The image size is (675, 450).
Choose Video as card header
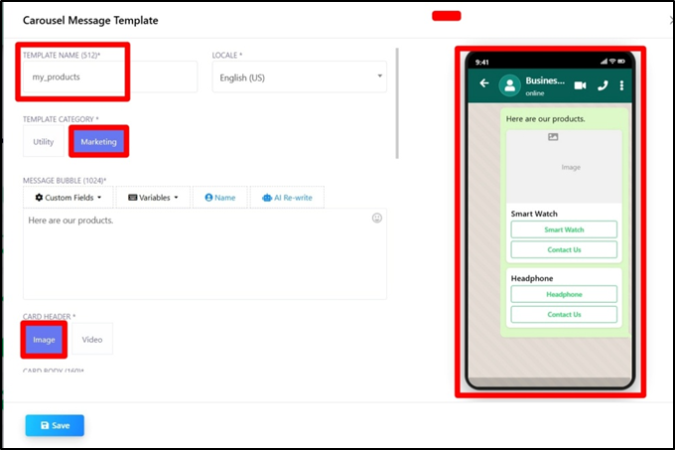coord(92,340)
